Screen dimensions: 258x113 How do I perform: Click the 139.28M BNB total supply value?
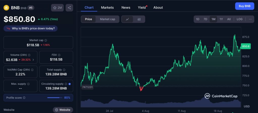point(56,74)
